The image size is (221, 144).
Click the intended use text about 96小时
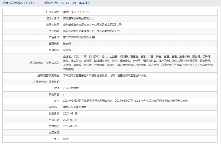(105, 76)
